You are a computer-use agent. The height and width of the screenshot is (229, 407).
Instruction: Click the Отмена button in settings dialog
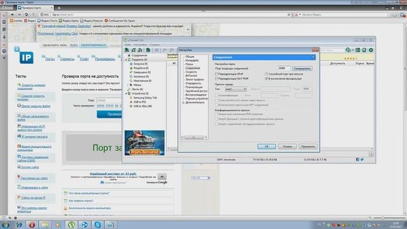click(x=287, y=146)
